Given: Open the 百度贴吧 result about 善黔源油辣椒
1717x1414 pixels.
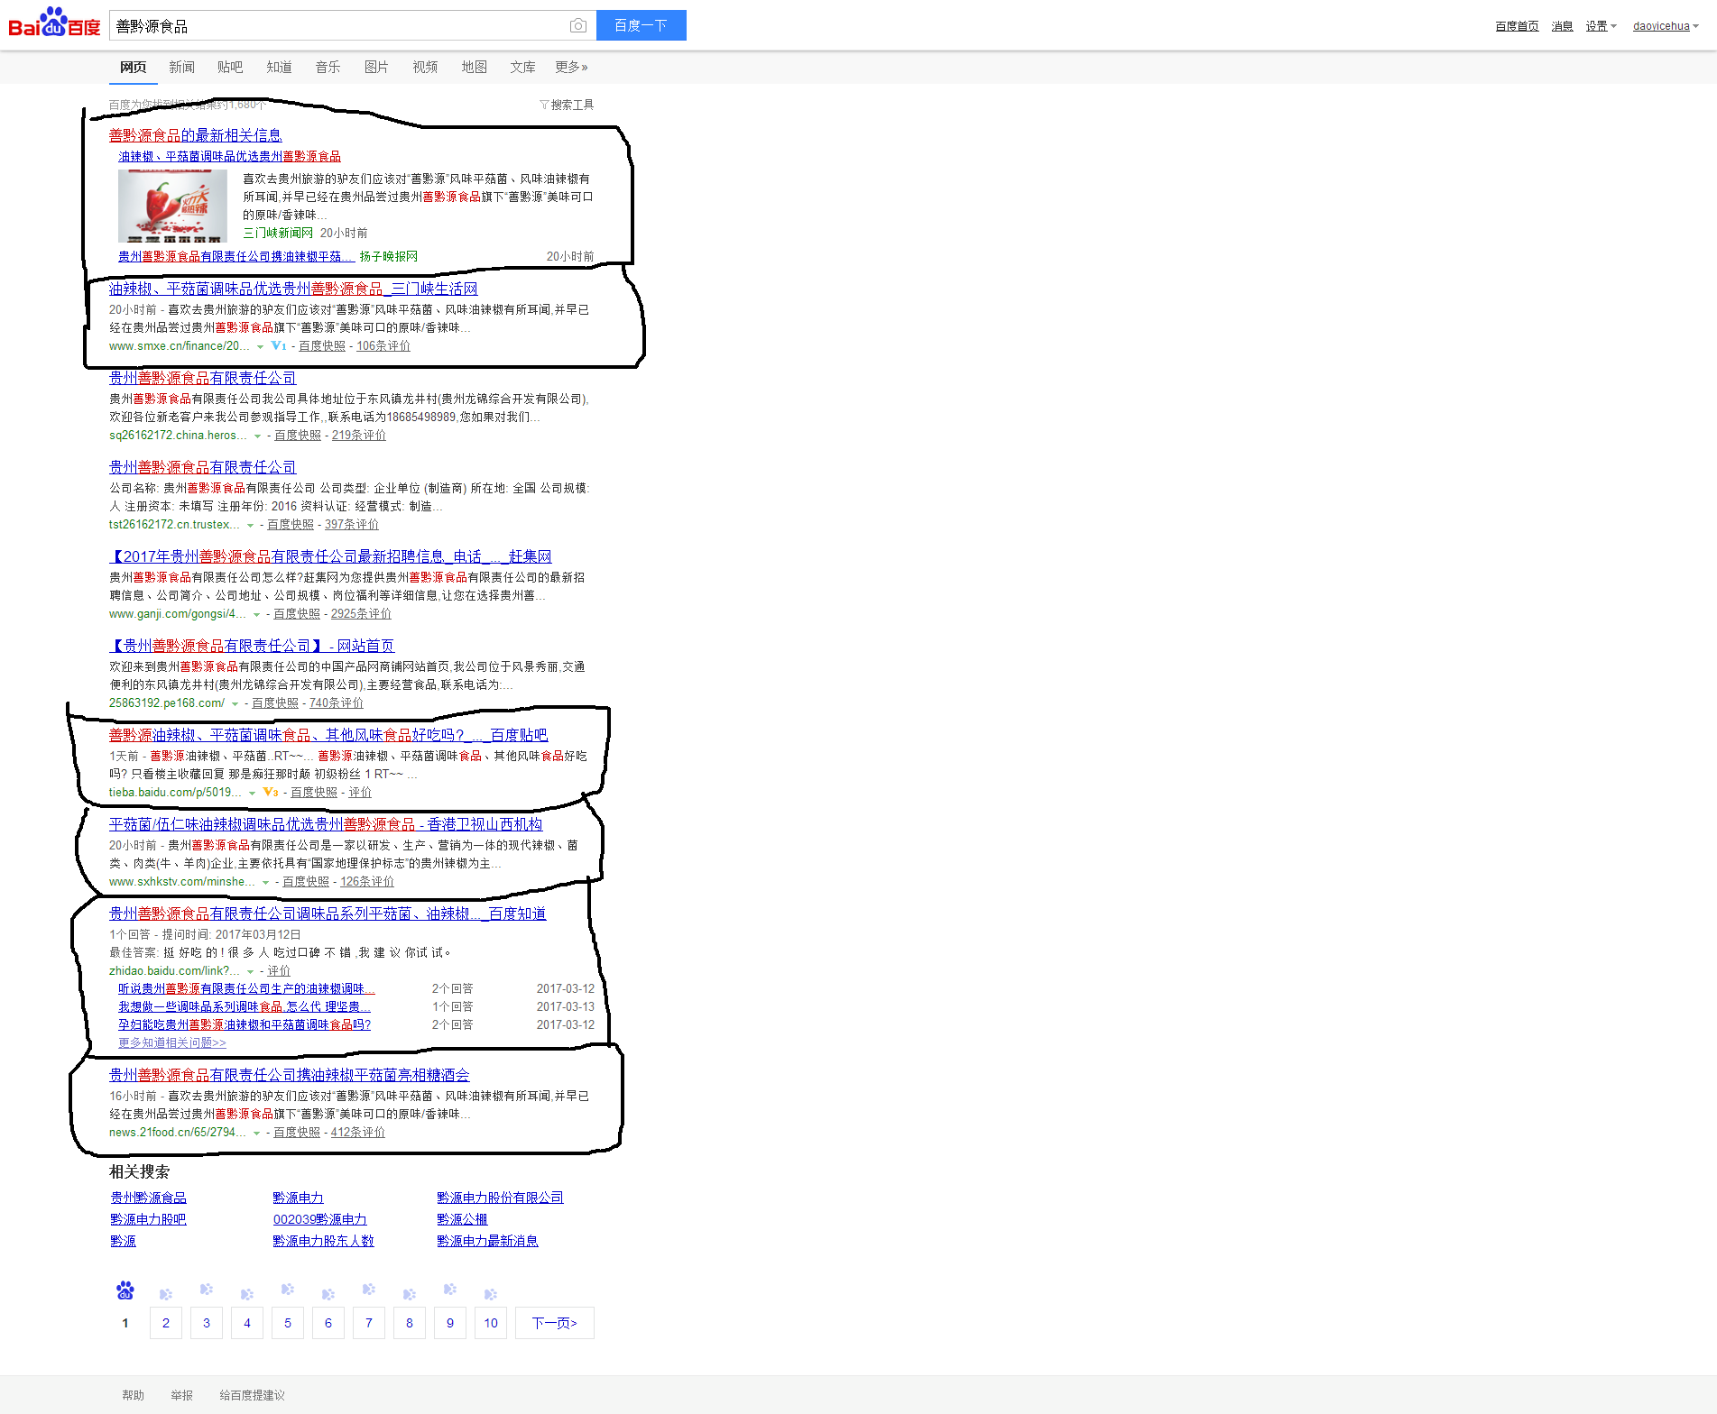Looking at the screenshot, I should click(328, 735).
